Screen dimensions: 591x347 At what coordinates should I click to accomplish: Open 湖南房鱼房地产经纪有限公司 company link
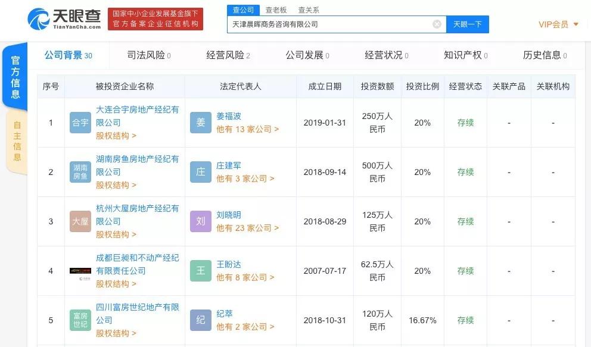(137, 165)
